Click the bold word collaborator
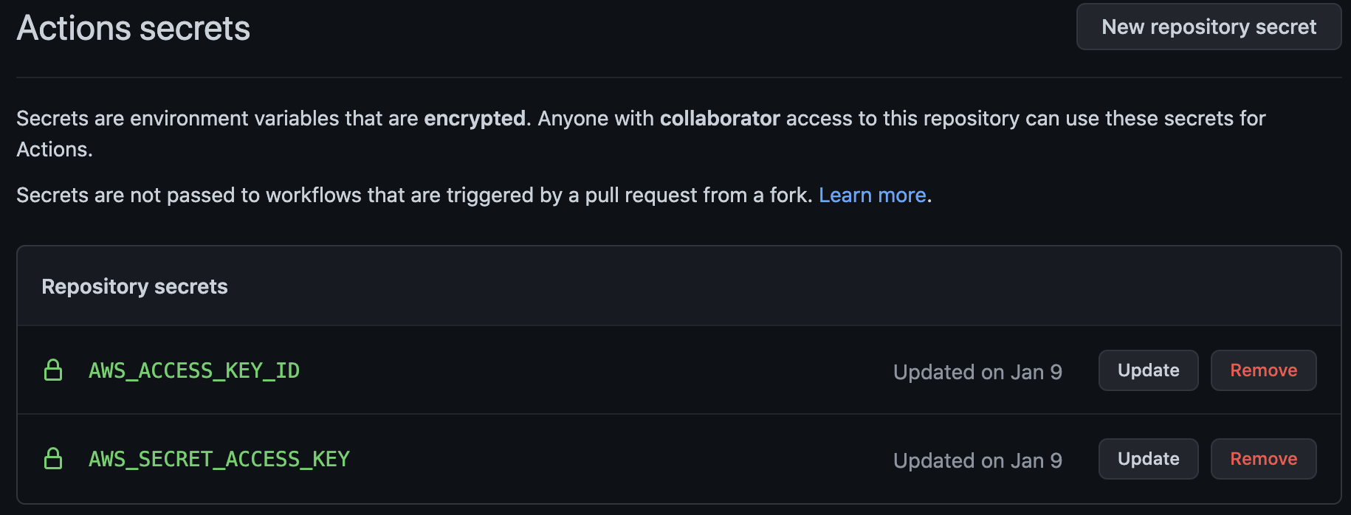Image resolution: width=1351 pixels, height=515 pixels. point(720,118)
